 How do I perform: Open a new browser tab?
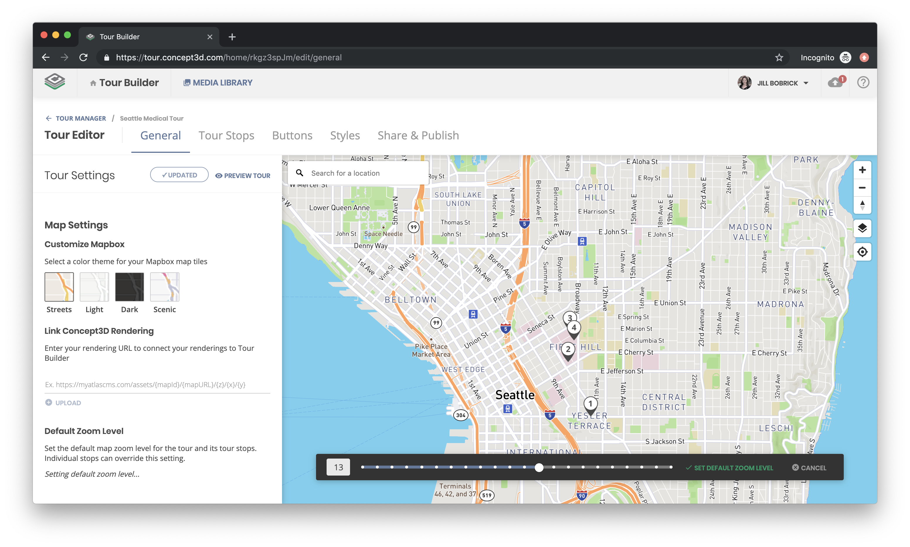pyautogui.click(x=232, y=37)
